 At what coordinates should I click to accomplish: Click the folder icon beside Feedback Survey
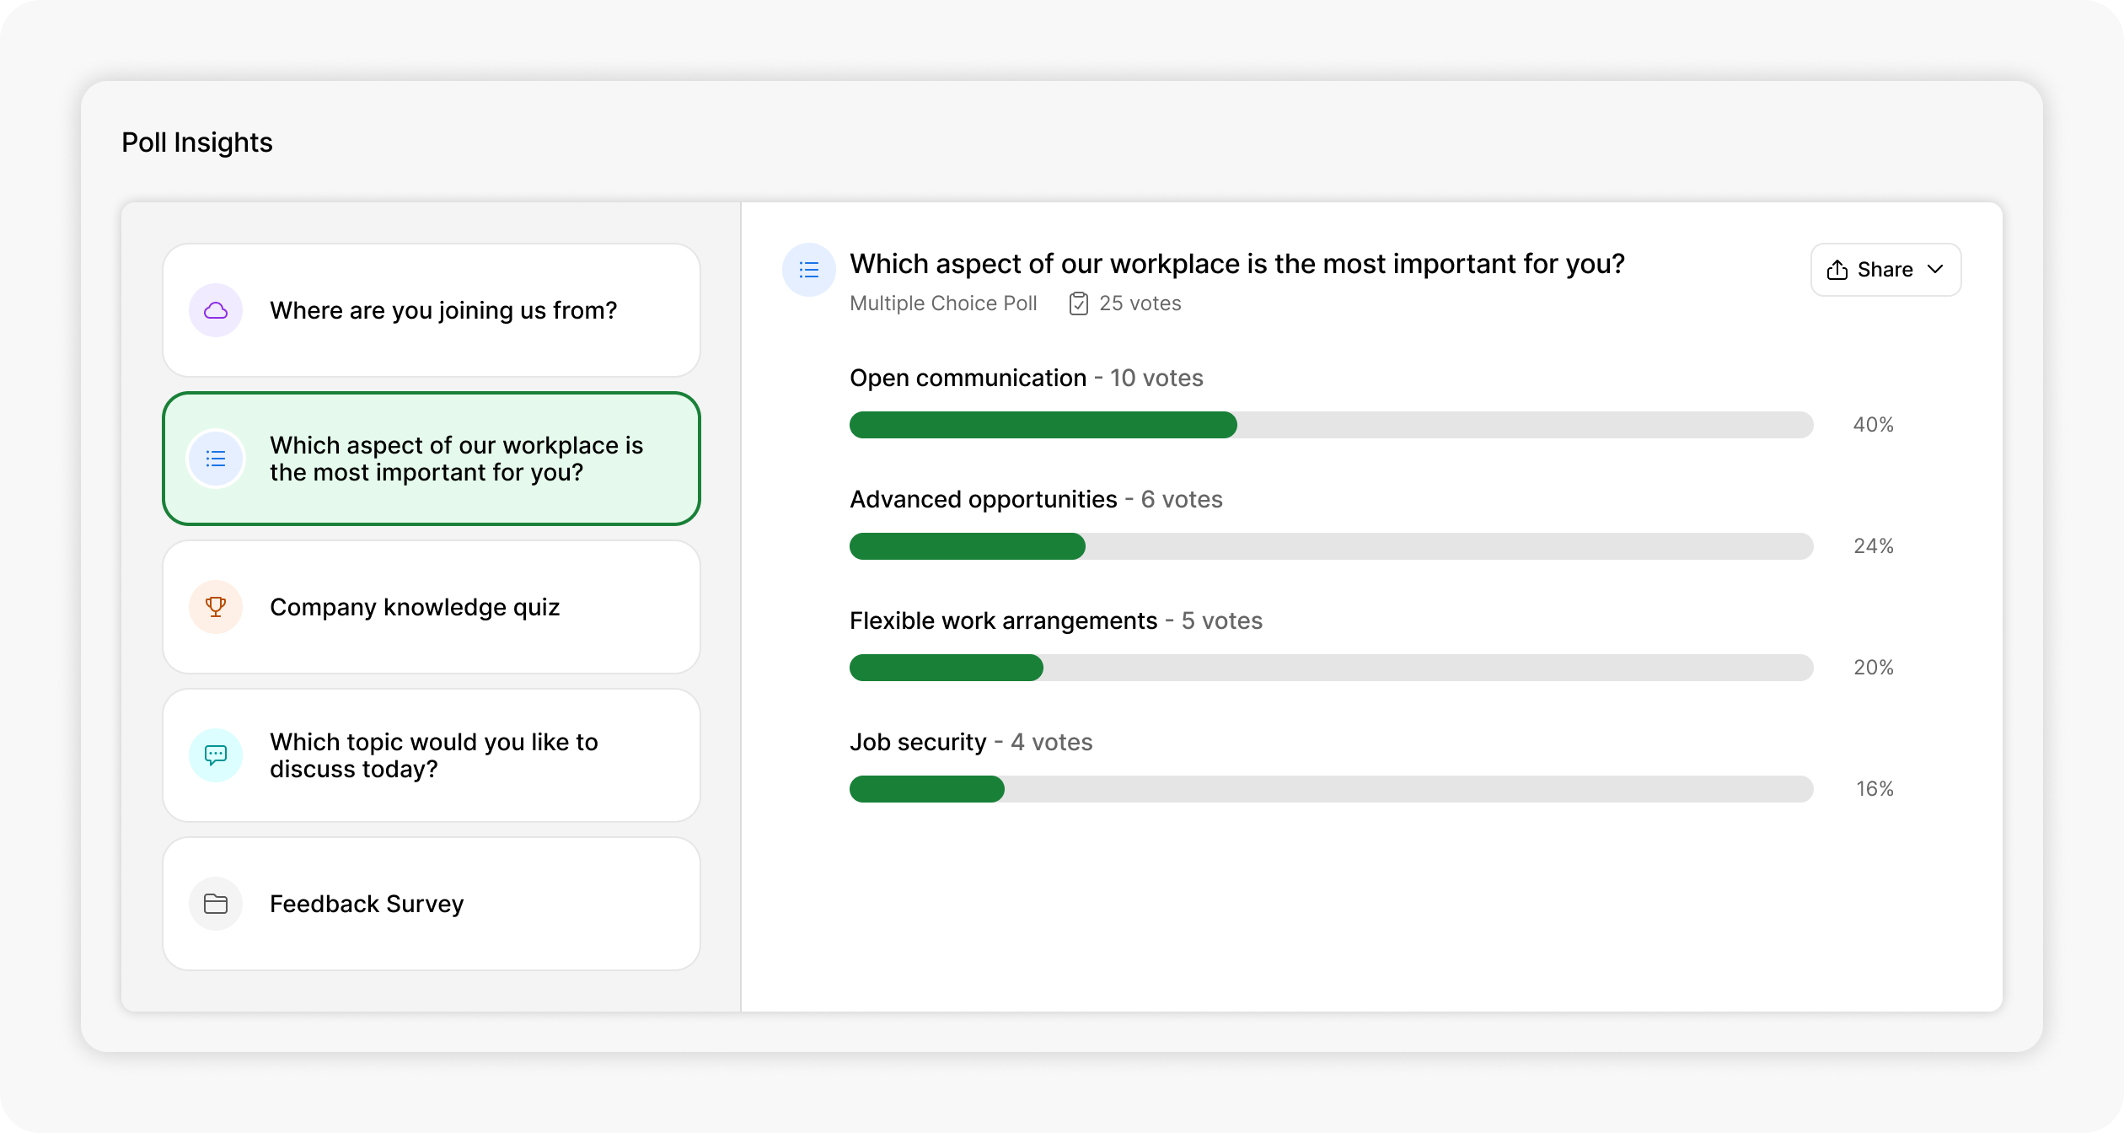tap(216, 904)
